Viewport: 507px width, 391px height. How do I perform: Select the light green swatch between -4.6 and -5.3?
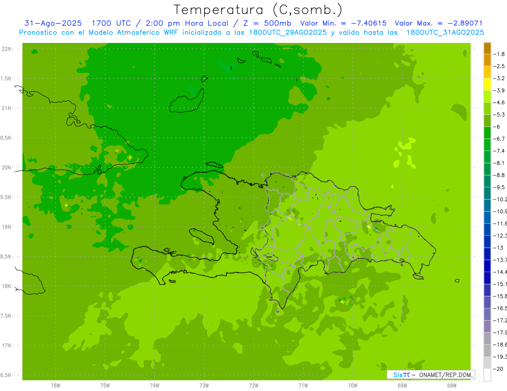(x=487, y=108)
